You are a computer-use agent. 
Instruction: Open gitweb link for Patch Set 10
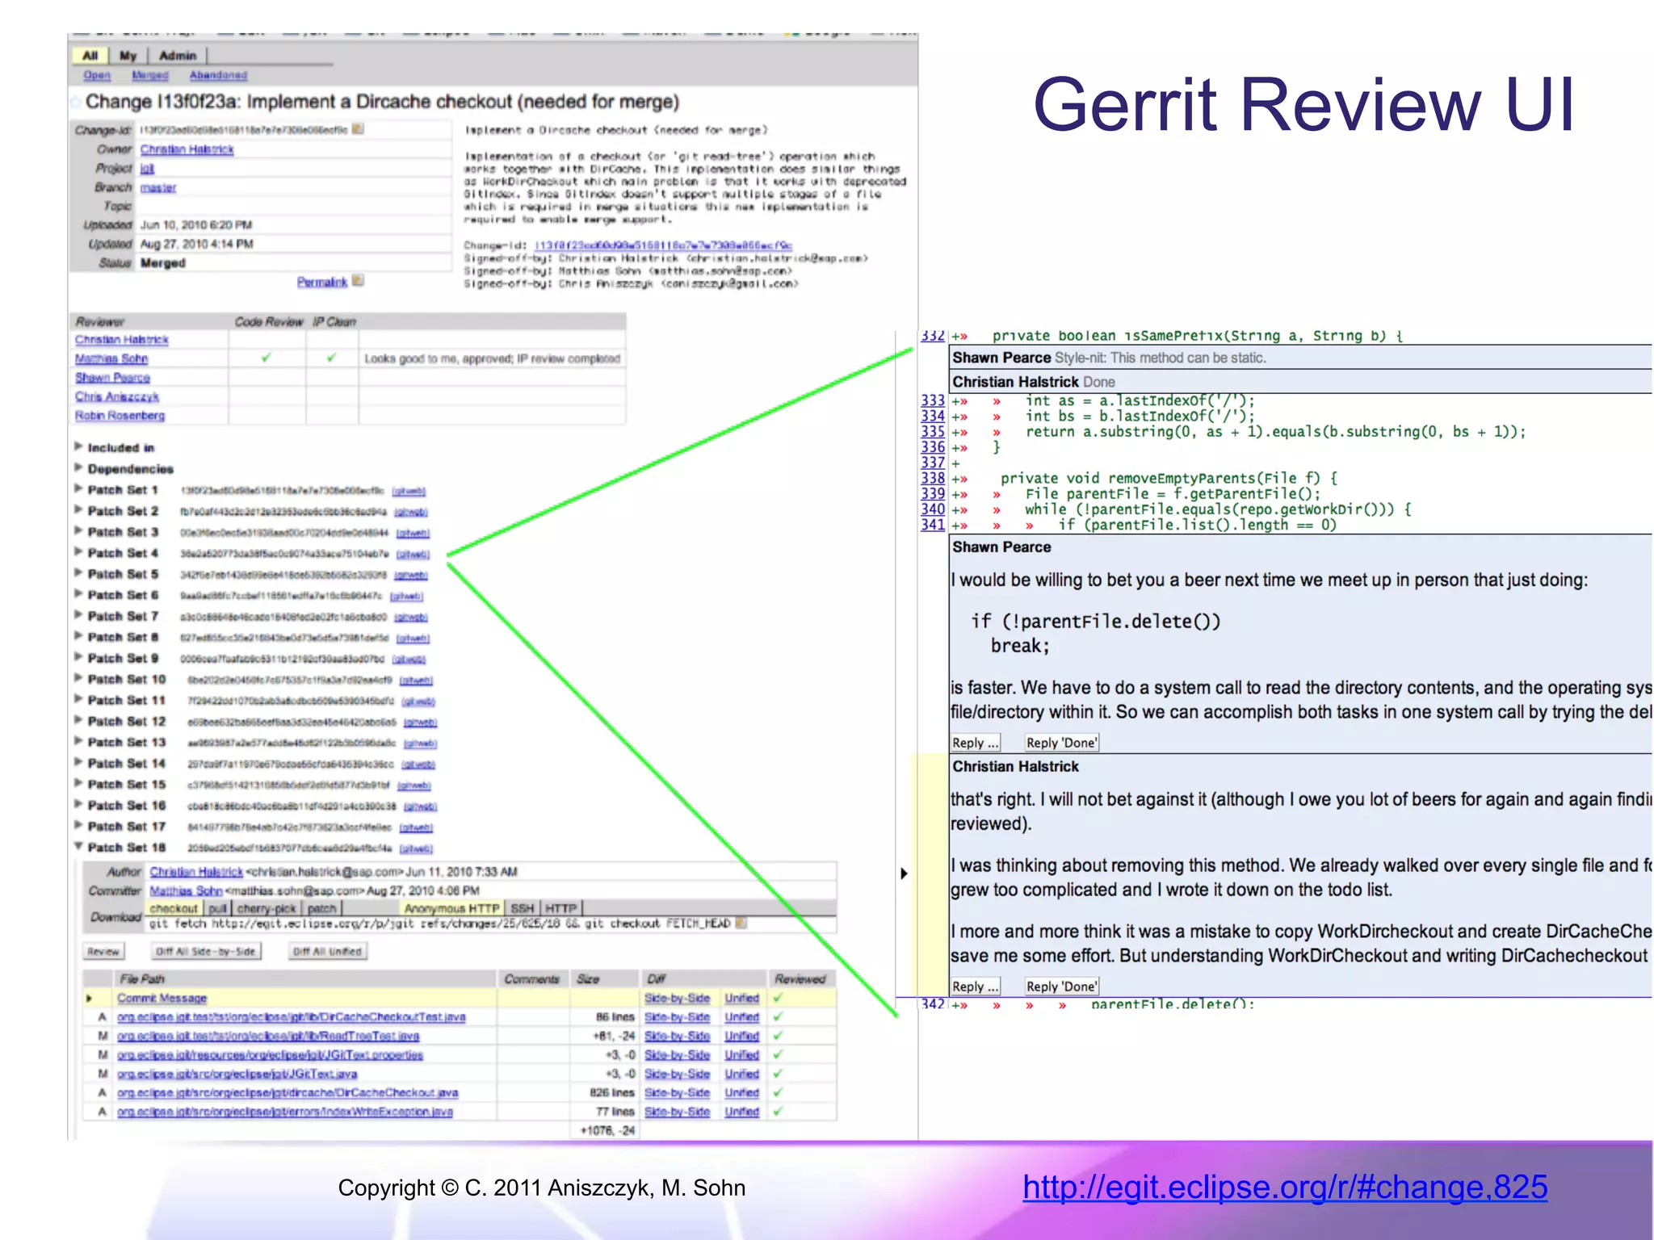pyautogui.click(x=416, y=680)
